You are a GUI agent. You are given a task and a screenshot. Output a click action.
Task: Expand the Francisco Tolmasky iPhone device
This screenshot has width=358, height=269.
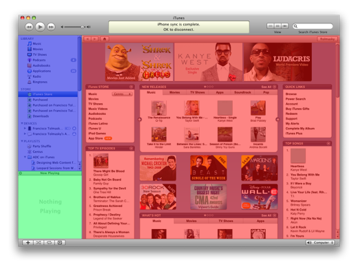coord(25,129)
